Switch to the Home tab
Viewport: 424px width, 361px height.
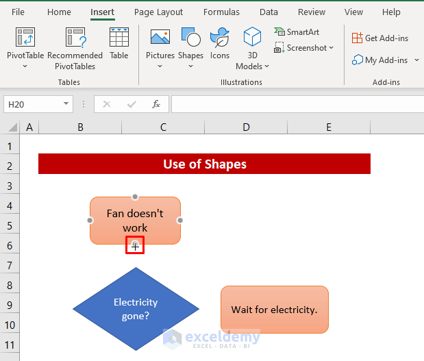pyautogui.click(x=59, y=12)
